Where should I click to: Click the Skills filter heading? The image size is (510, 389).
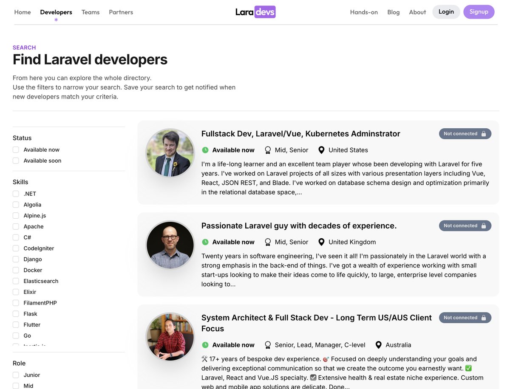[x=20, y=182]
